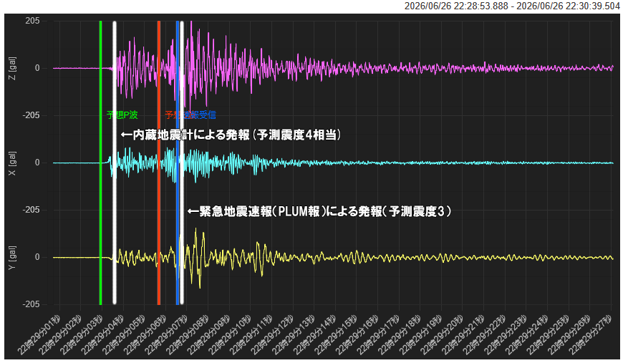
Task: Click the 22時29分25秒 time axis label
Action: pyautogui.click(x=549, y=334)
